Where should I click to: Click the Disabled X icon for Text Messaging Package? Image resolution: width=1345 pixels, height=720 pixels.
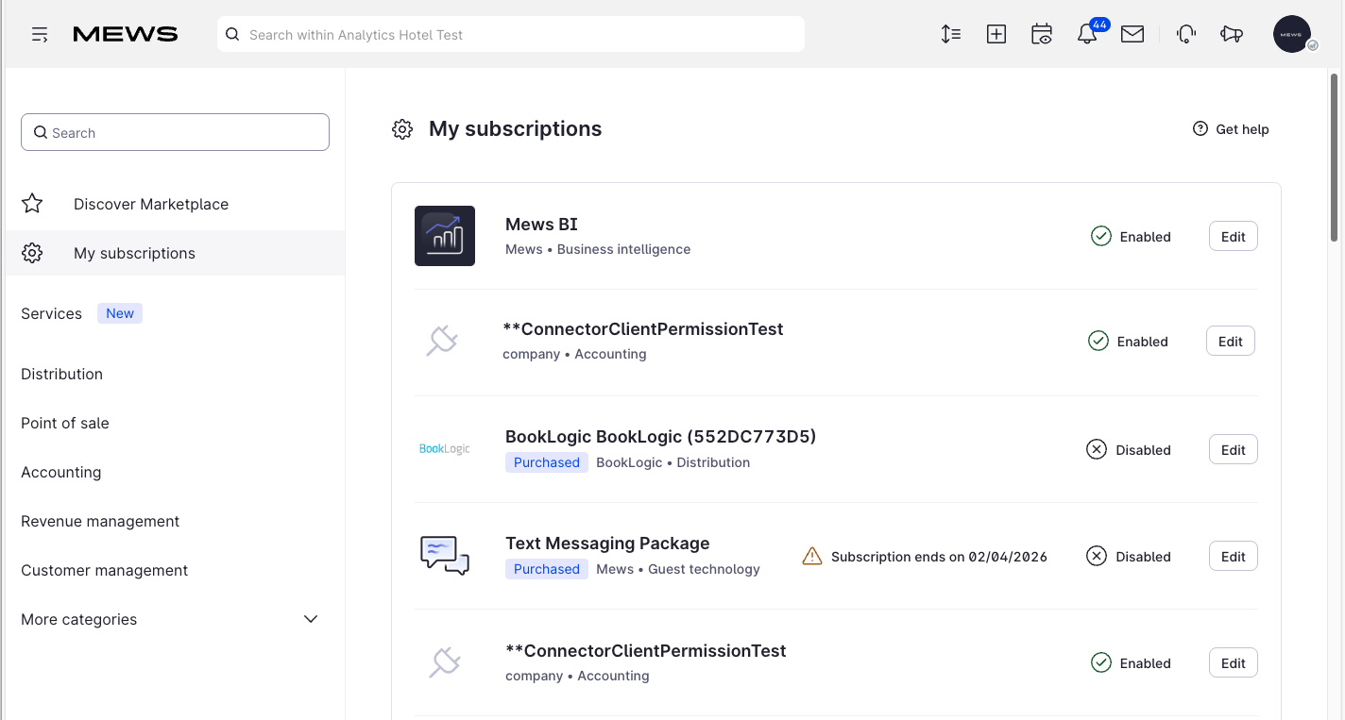[x=1097, y=556]
